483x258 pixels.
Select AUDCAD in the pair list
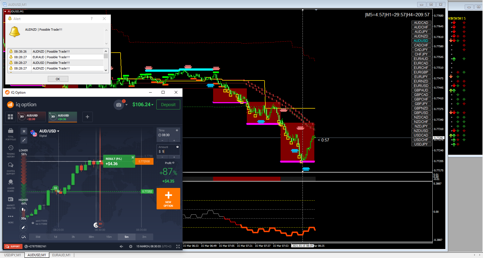click(x=421, y=23)
